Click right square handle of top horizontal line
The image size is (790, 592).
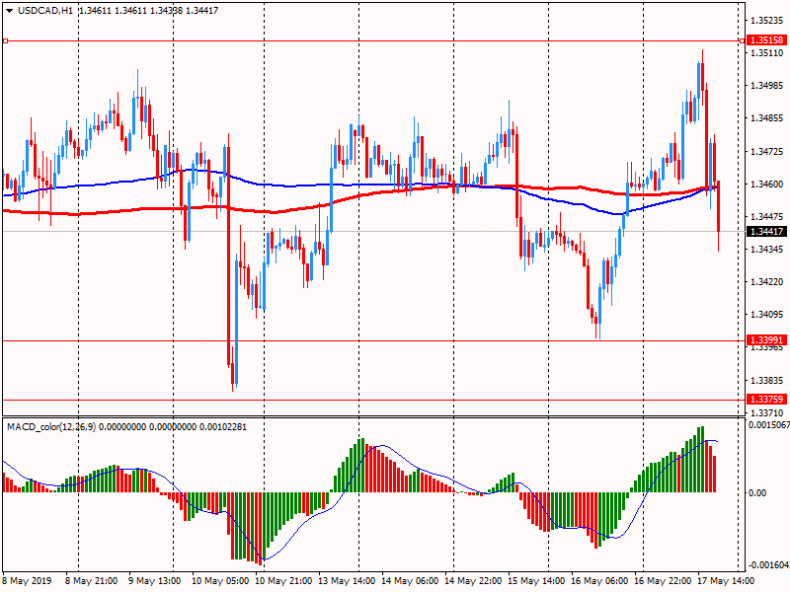point(742,40)
